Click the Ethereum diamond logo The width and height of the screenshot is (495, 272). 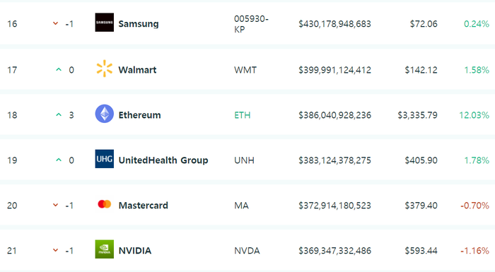pos(105,114)
